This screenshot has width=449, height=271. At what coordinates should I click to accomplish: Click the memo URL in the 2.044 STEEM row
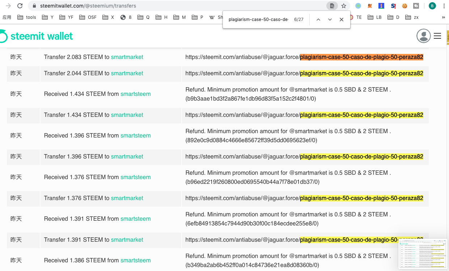tap(304, 73)
